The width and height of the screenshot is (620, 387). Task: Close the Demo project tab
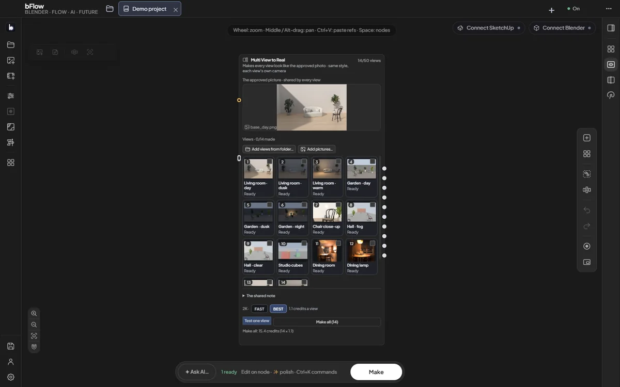click(176, 9)
